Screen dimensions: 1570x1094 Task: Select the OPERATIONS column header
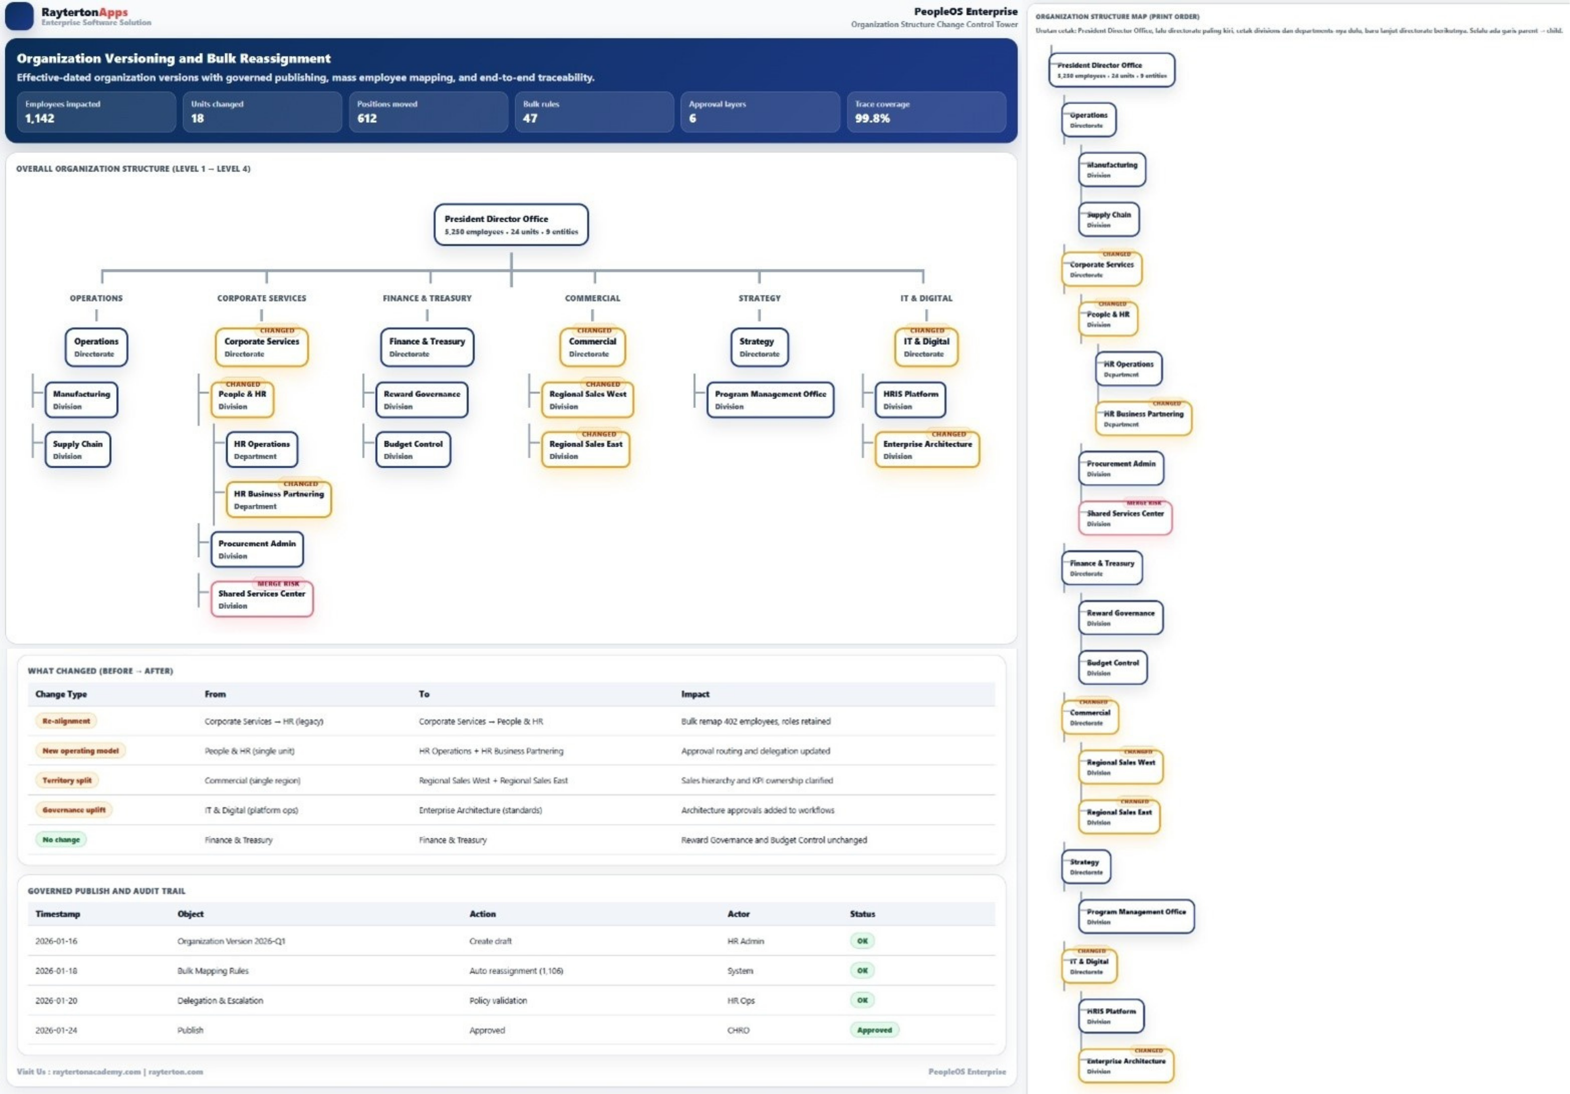point(96,298)
